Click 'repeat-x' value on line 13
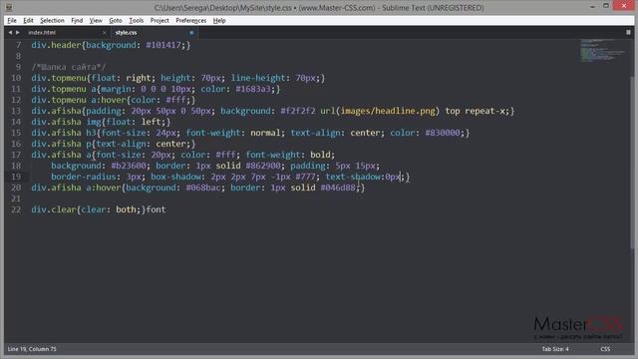 click(x=485, y=111)
